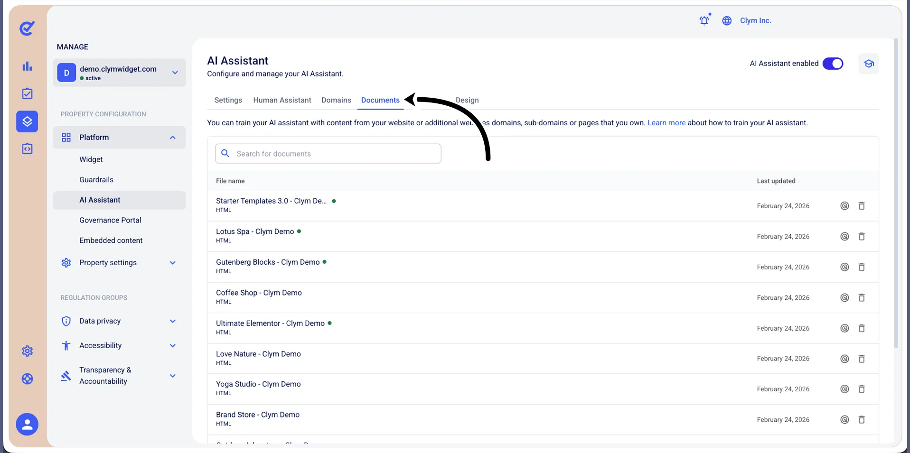Click the checklist clipboard sidebar icon
Viewport: 910px width, 453px height.
click(28, 93)
